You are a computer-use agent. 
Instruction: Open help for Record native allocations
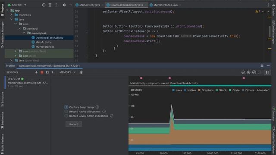click(104, 112)
